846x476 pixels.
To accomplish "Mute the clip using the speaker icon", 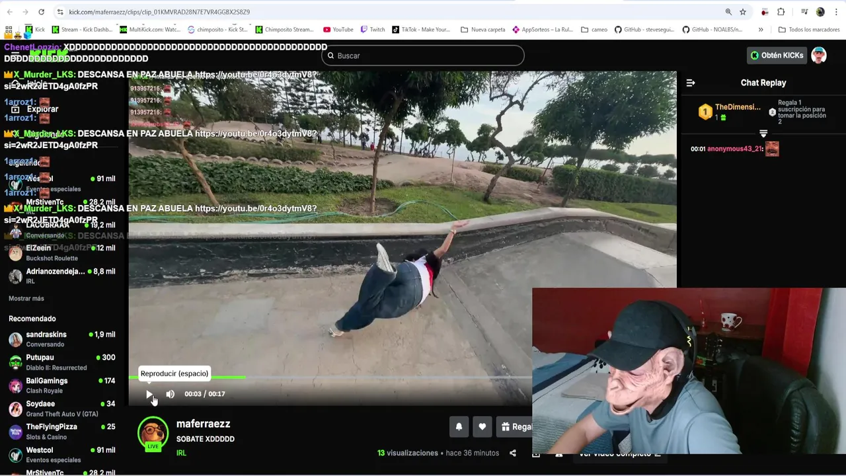I will click(170, 394).
